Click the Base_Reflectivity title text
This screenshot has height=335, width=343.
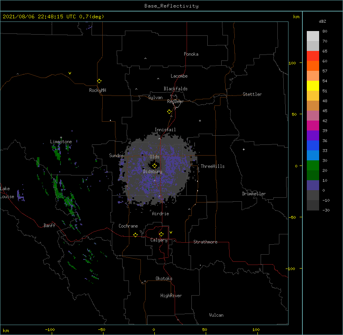click(x=171, y=6)
